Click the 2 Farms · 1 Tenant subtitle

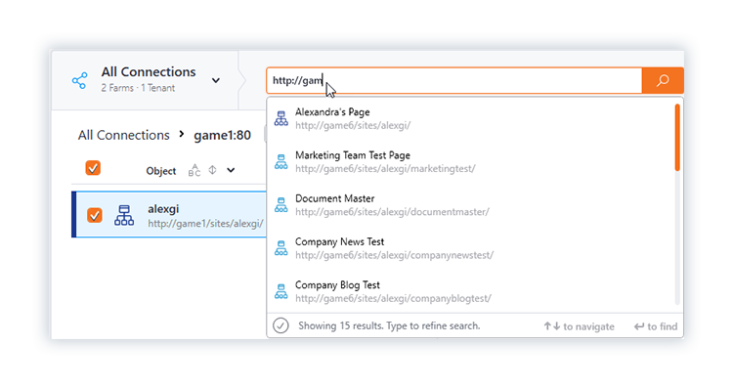[138, 88]
